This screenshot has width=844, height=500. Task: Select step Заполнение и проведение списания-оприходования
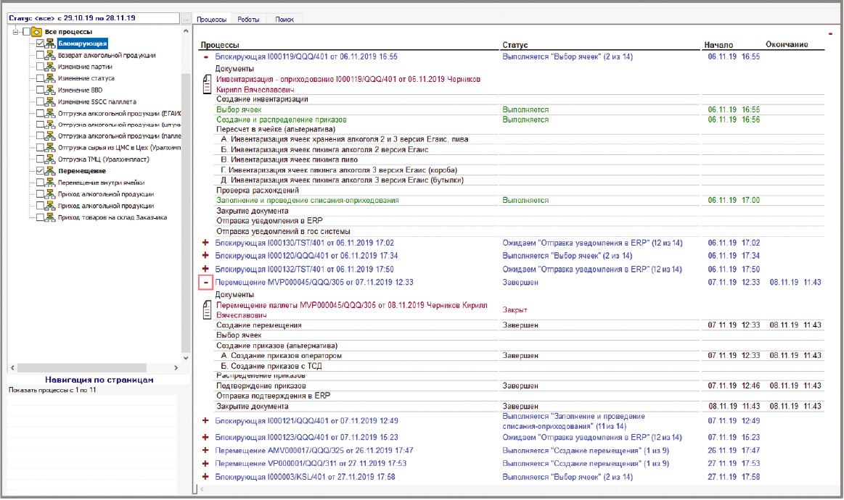[308, 201]
